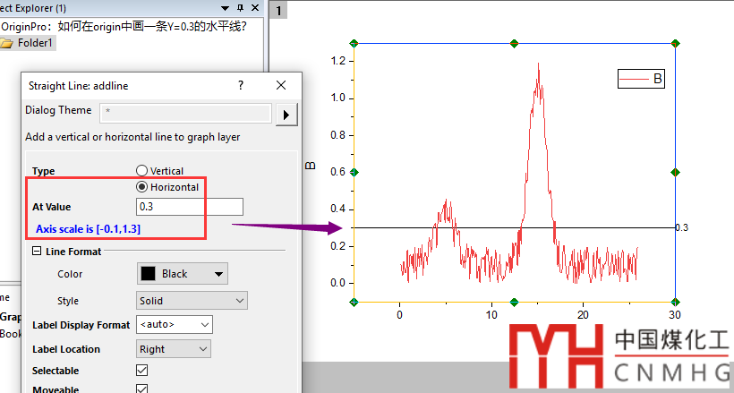Open the help question mark in addline dialog
Image resolution: width=734 pixels, height=393 pixels.
[x=240, y=85]
